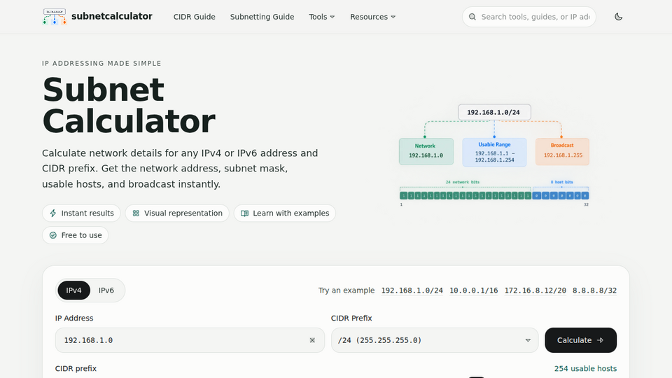
Task: Select the IPv4 tab
Action: point(73,290)
